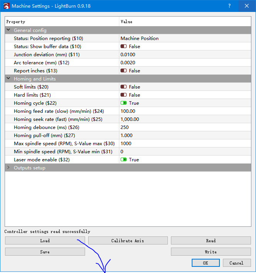Edit Homing feed rate value 100.00
Screen dimensions: 256x273
pos(128,111)
